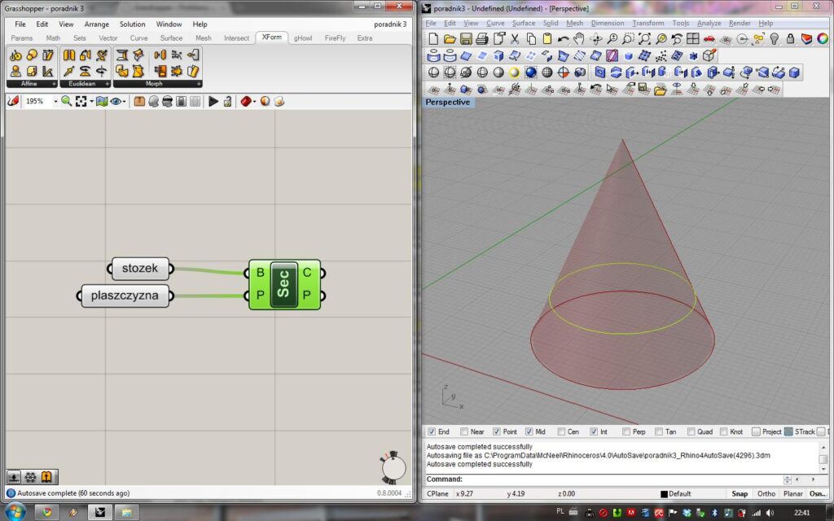This screenshot has height=521, width=834.
Task: Click the black Default layer color swatch
Action: click(x=664, y=494)
